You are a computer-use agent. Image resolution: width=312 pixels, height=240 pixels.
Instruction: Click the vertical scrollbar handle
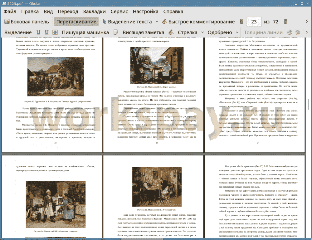pos(308,104)
